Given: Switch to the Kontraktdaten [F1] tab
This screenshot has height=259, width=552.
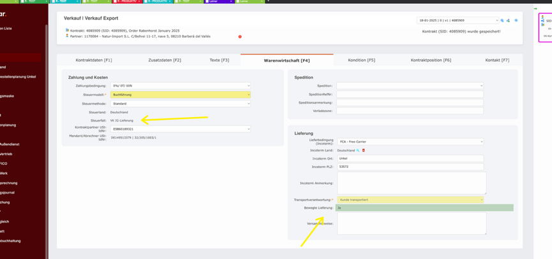Looking at the screenshot, I should [x=94, y=60].
